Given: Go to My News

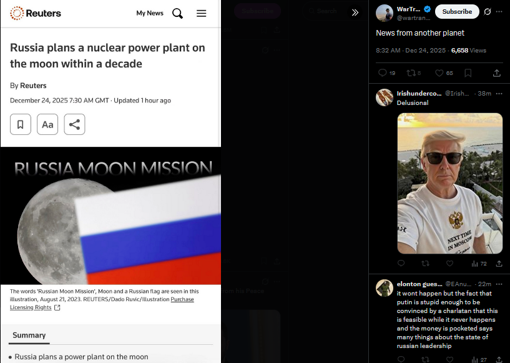Looking at the screenshot, I should (150, 13).
